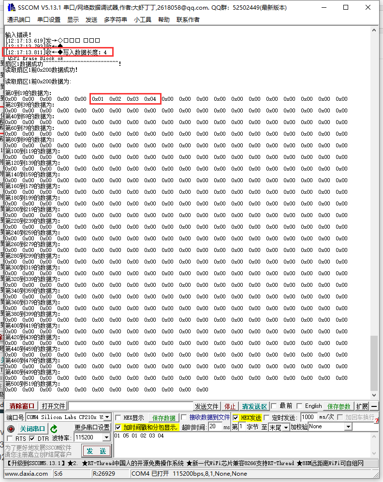Open the 发送 menu
The image size is (383, 482).
91,20
